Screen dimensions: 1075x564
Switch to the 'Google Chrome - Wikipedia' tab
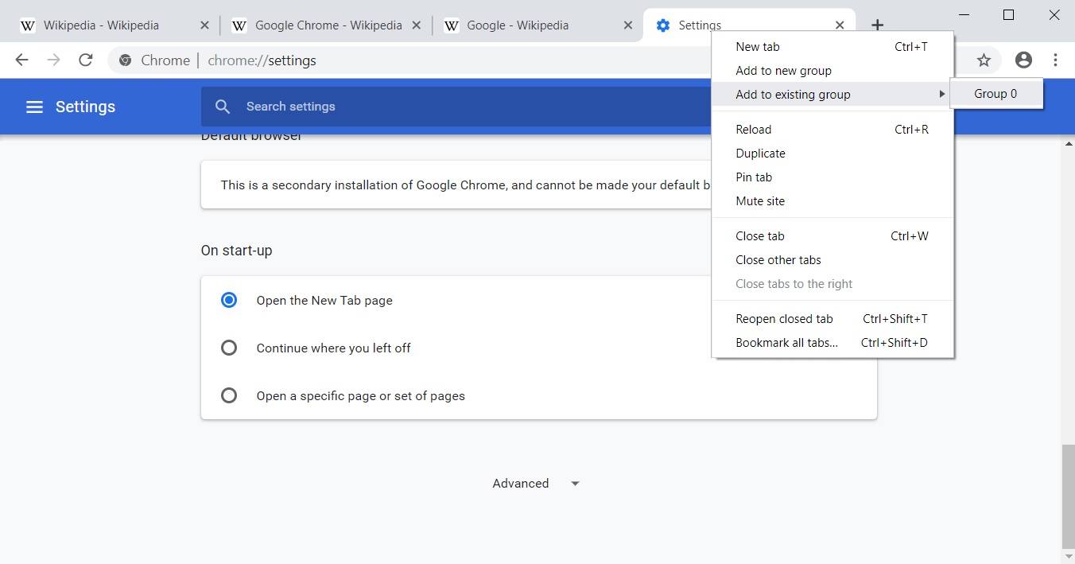326,25
